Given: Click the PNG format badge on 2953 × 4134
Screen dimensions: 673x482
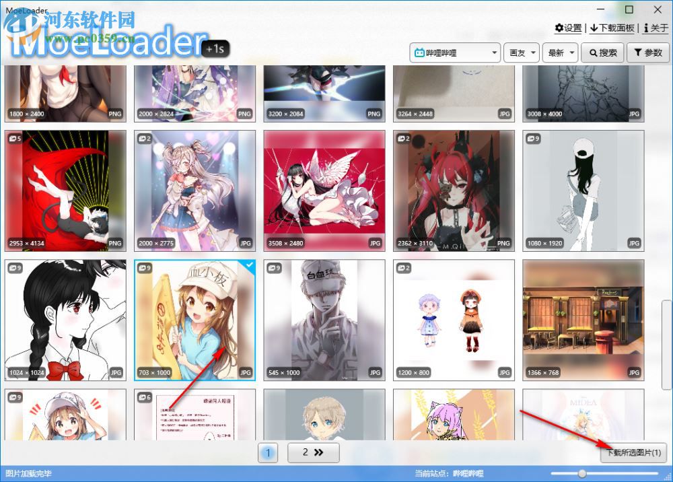Looking at the screenshot, I should click(114, 243).
